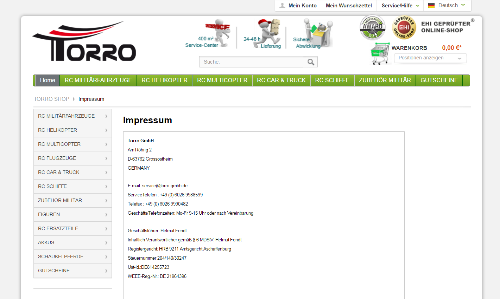Click the magnifier search icon
The height and width of the screenshot is (299, 500).
311,62
